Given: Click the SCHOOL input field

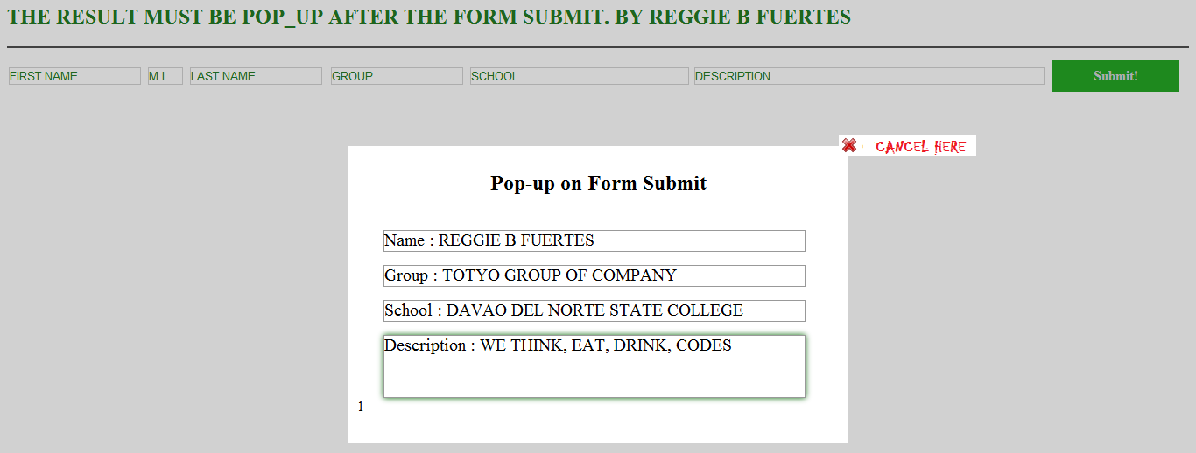Looking at the screenshot, I should [x=580, y=76].
